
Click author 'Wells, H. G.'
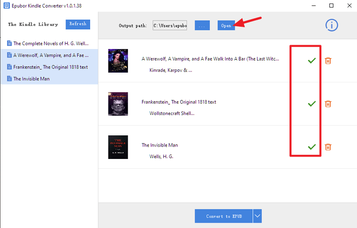tap(161, 156)
